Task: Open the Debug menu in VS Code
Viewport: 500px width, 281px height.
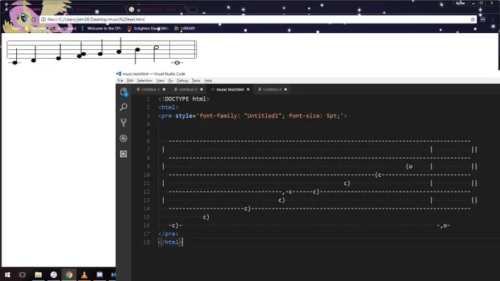Action: tap(182, 81)
